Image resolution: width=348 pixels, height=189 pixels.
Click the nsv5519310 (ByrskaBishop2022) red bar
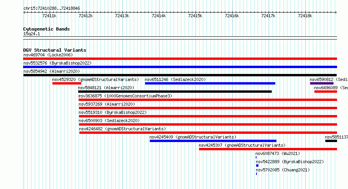pyautogui.click(x=208, y=116)
